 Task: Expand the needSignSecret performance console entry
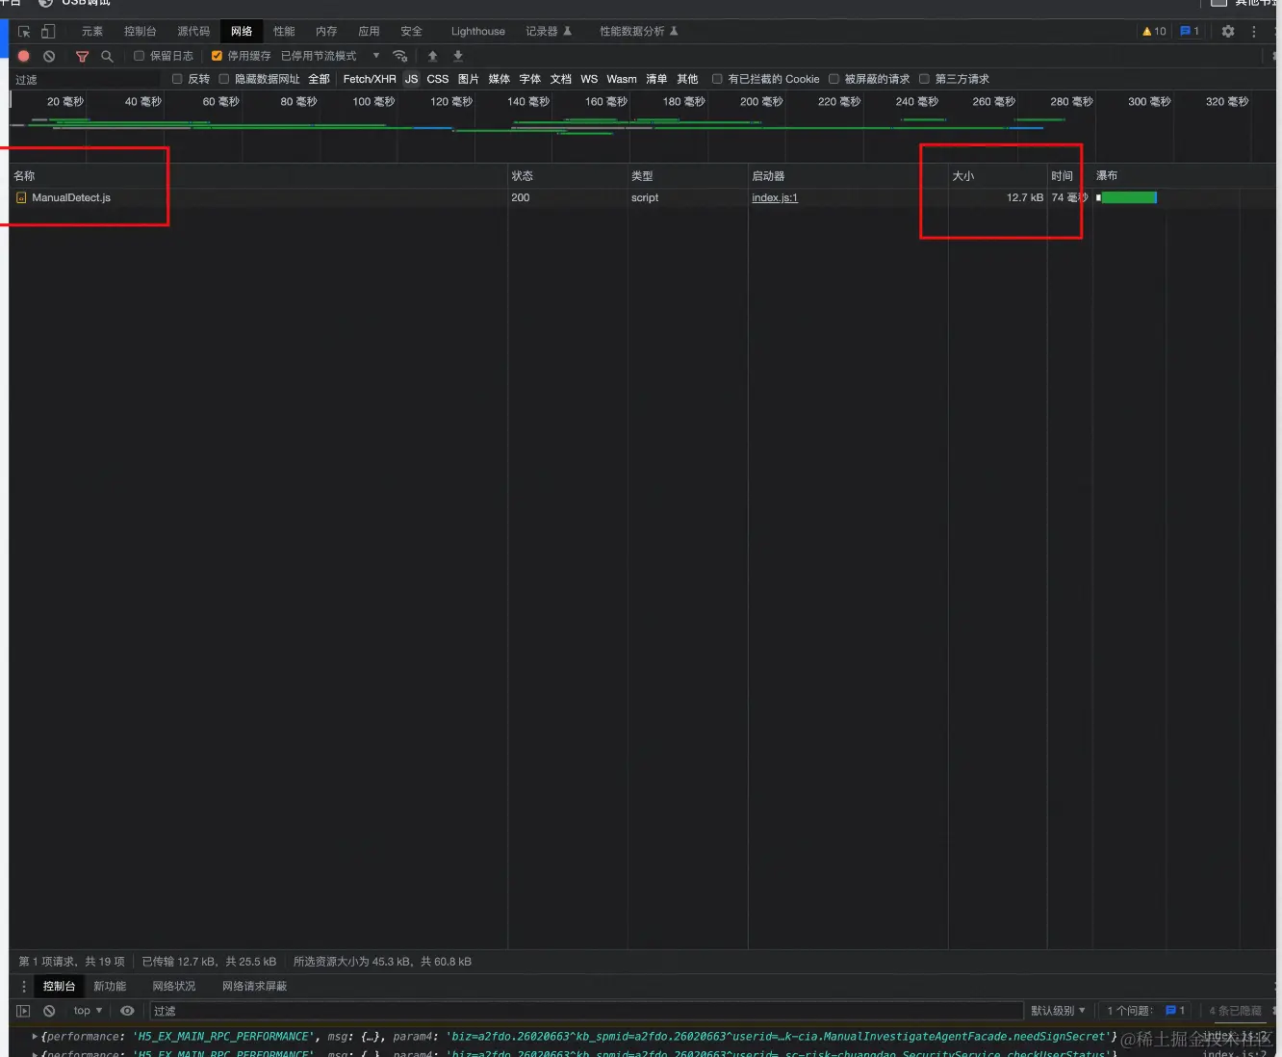click(36, 1037)
